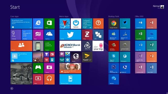Launch Google Chrome tile

coord(114,23)
